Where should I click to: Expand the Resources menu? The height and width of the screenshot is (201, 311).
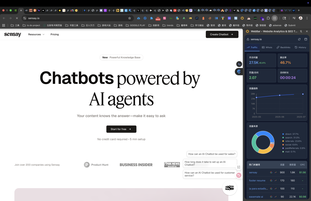click(36, 35)
